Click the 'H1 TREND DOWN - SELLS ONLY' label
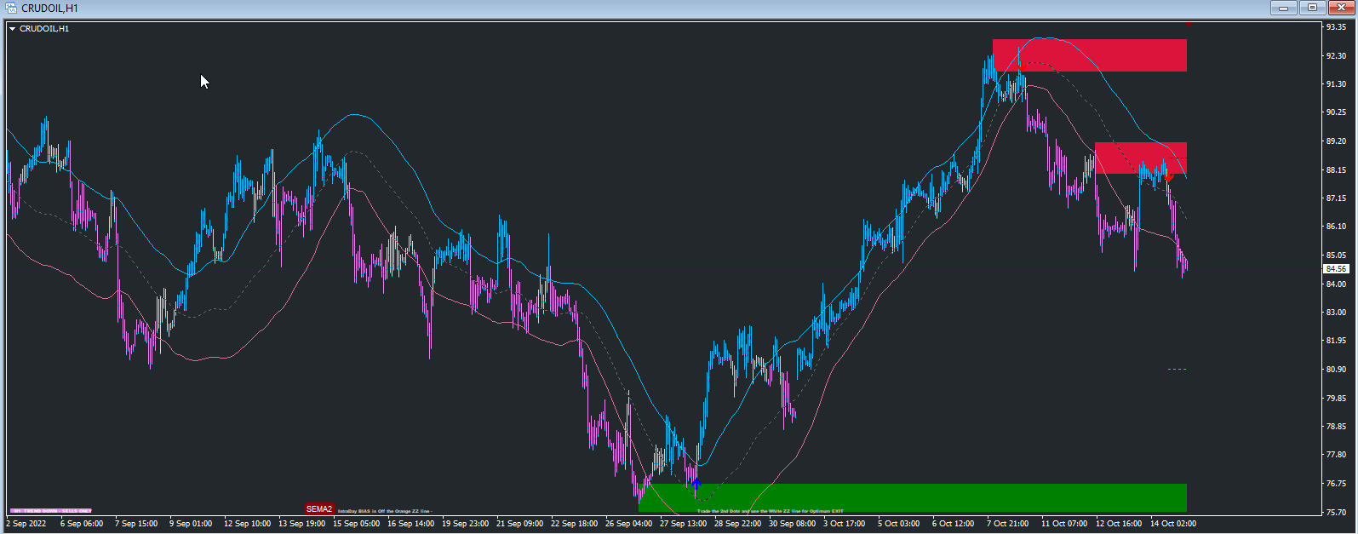Screen dimensions: 1358x534 click(x=52, y=511)
